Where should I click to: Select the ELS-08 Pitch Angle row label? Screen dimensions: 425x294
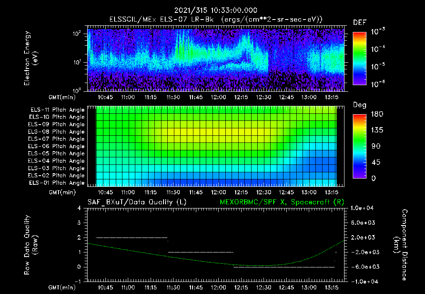click(56, 132)
